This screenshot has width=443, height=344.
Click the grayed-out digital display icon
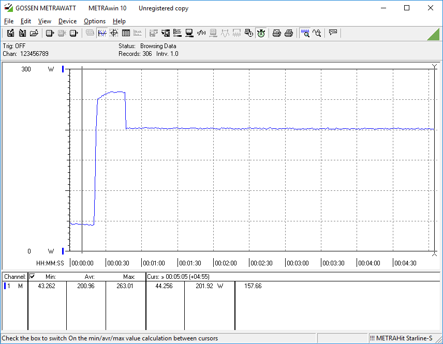tap(90, 33)
